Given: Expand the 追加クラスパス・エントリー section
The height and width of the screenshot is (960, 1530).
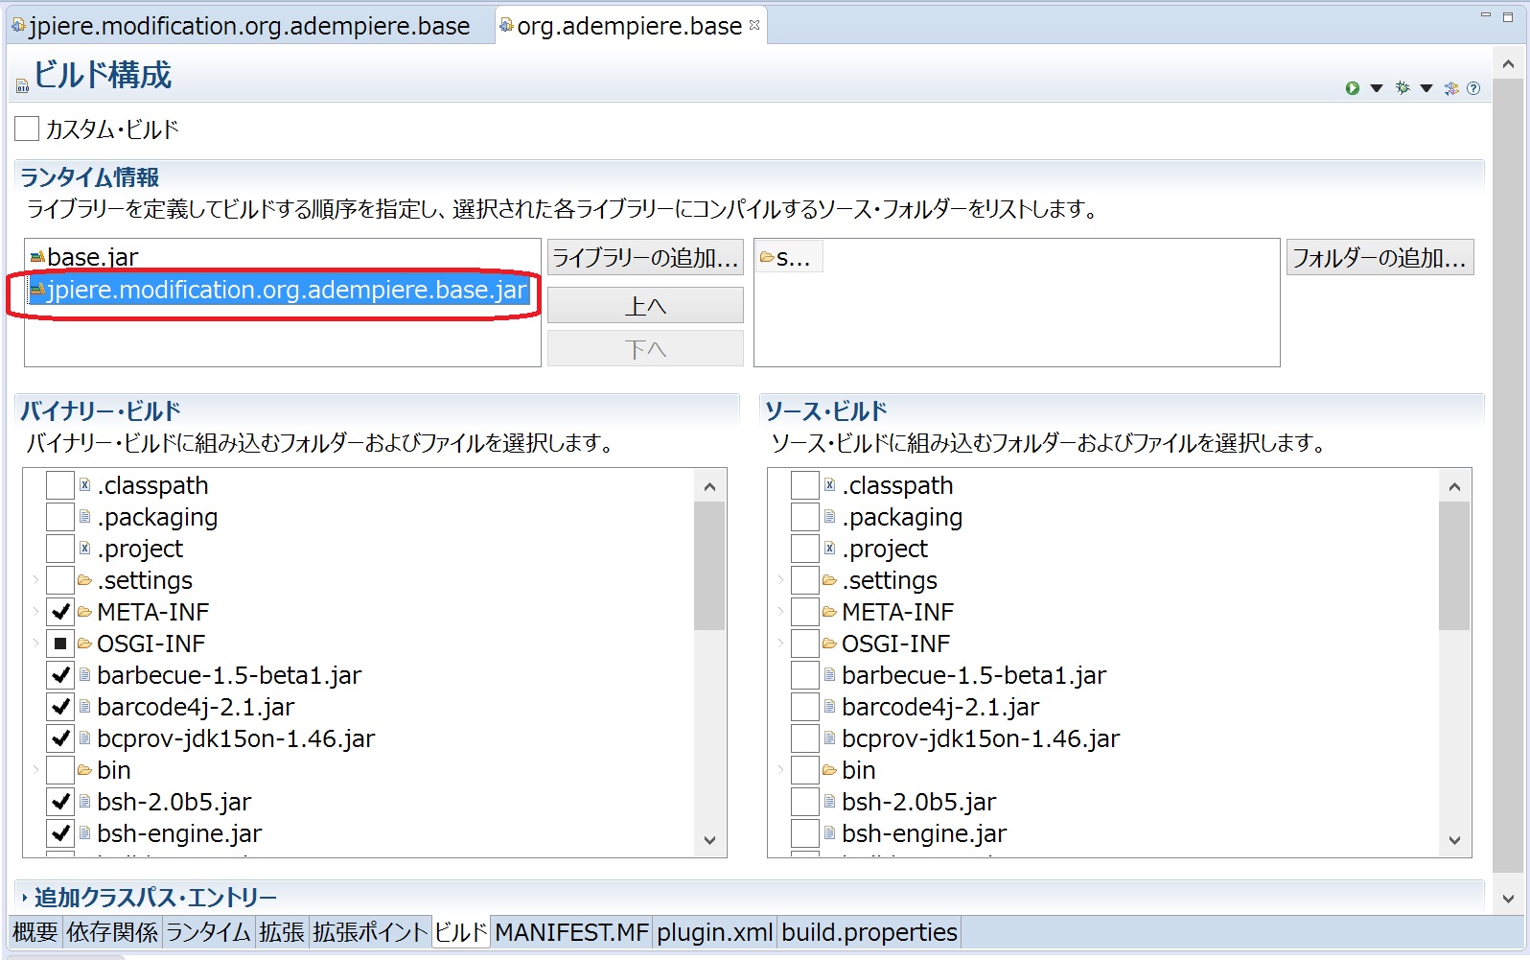Looking at the screenshot, I should [x=25, y=898].
